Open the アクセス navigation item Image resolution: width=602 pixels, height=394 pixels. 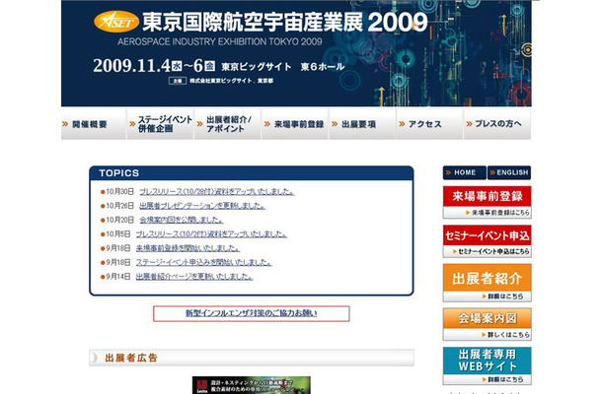point(429,124)
